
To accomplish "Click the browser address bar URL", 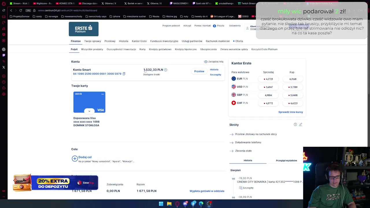I will 67,10.
